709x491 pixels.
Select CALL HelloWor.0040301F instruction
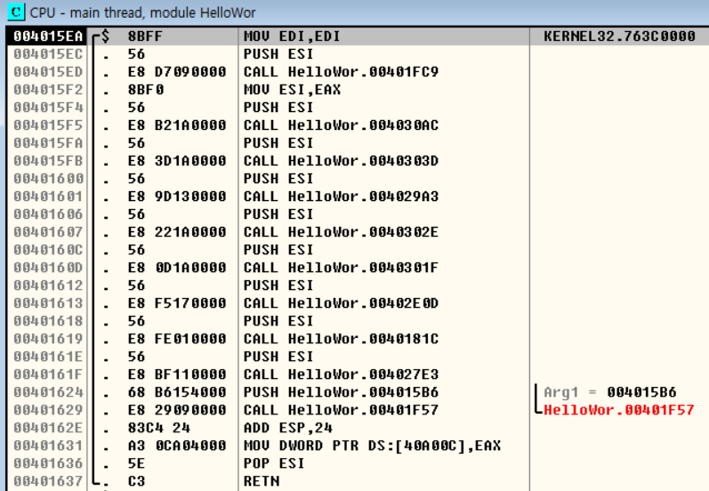click(x=341, y=268)
